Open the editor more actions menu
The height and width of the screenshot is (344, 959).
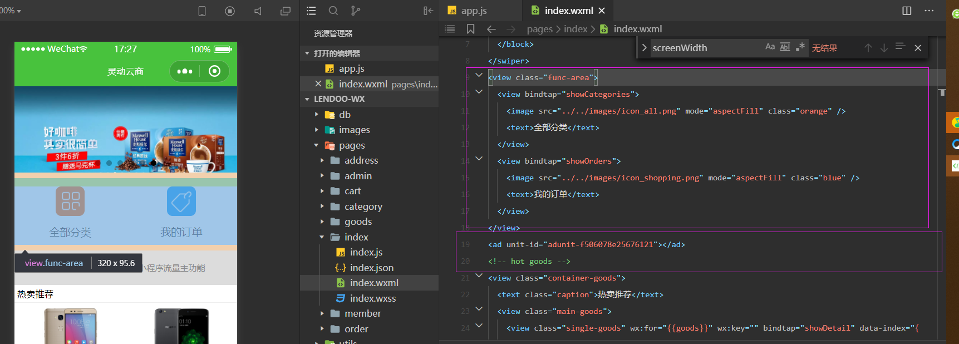tap(929, 11)
